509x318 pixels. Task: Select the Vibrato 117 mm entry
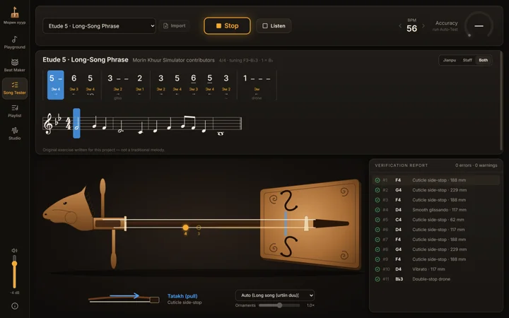pyautogui.click(x=436, y=269)
